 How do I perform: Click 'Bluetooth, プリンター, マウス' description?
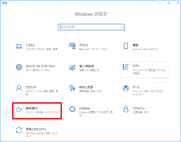coord(93,49)
